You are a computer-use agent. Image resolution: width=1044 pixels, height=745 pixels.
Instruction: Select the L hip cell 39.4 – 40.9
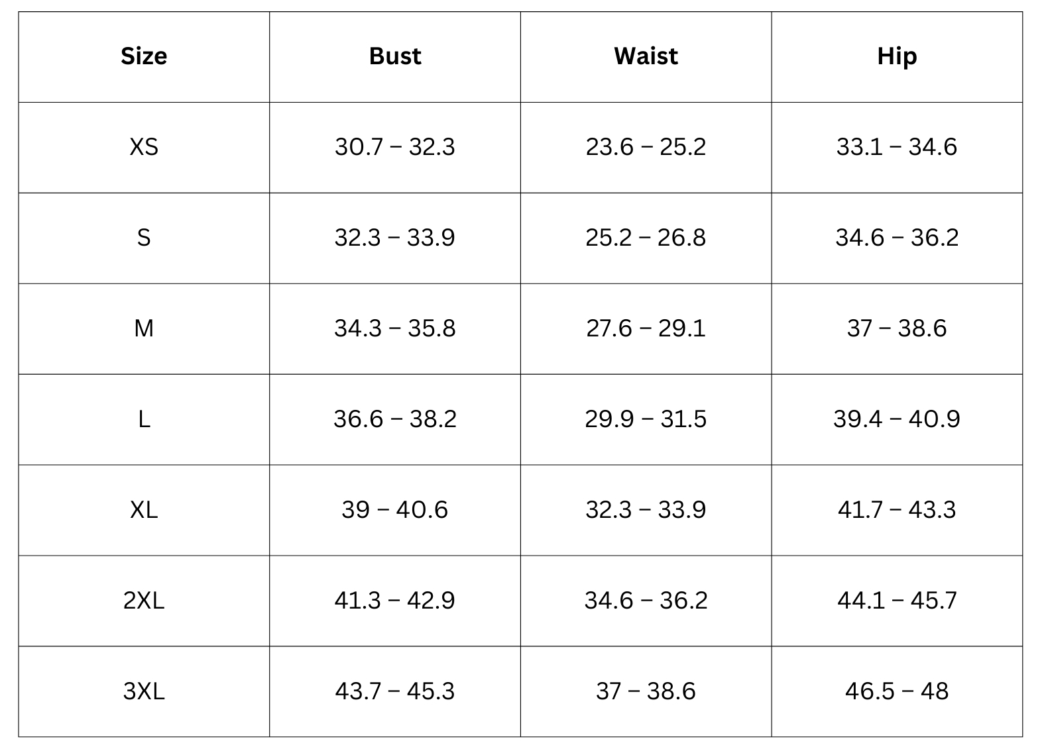(897, 419)
